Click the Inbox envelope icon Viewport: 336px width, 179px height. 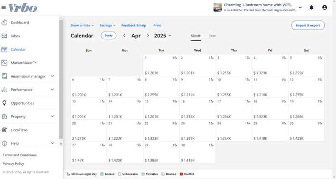4,36
